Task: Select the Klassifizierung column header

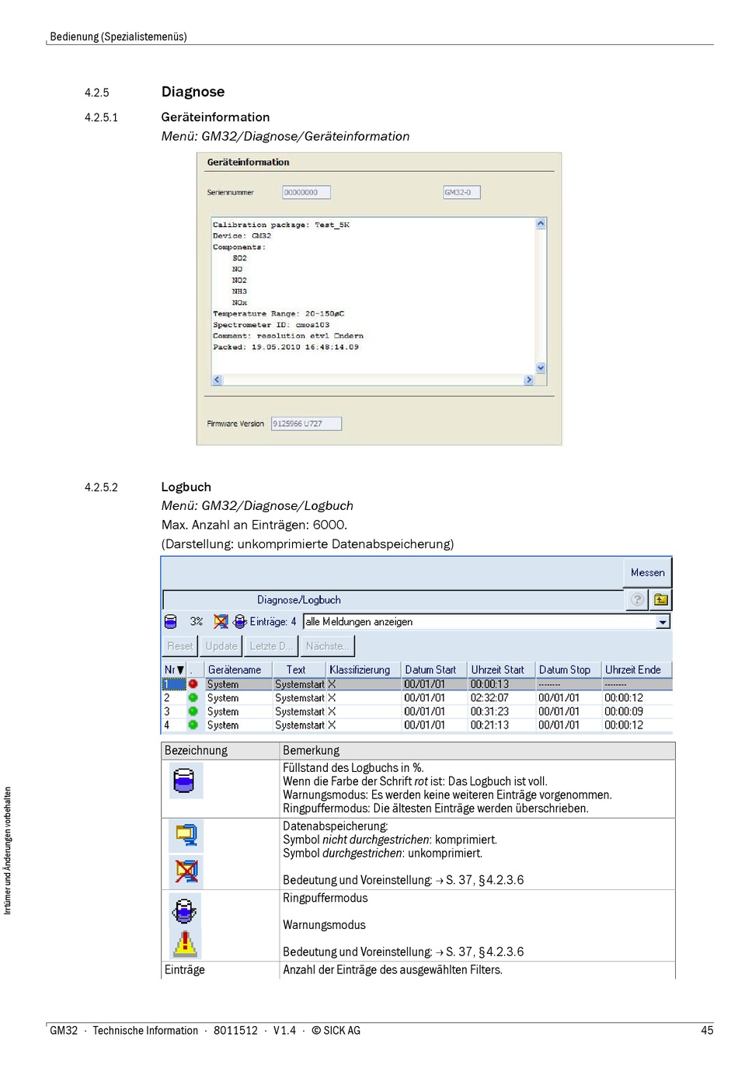Action: [360, 670]
